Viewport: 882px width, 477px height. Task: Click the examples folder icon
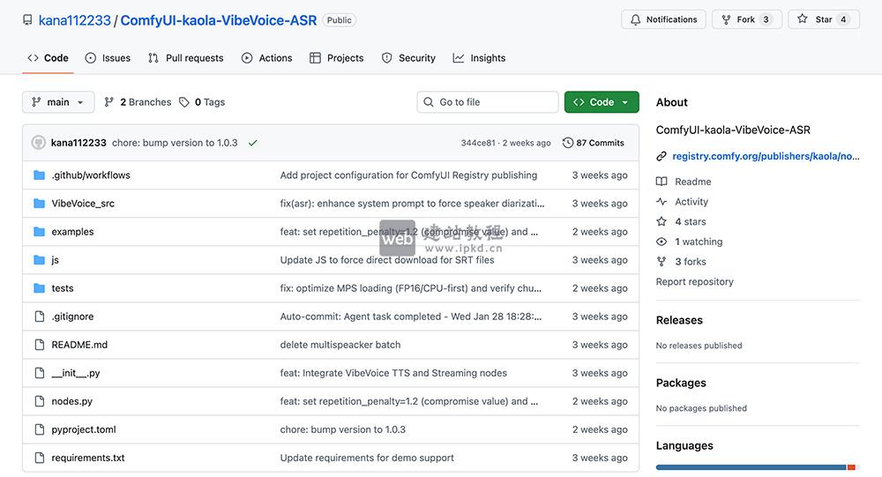39,231
